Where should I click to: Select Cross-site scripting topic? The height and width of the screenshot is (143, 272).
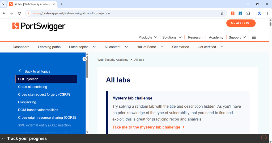[33, 87]
